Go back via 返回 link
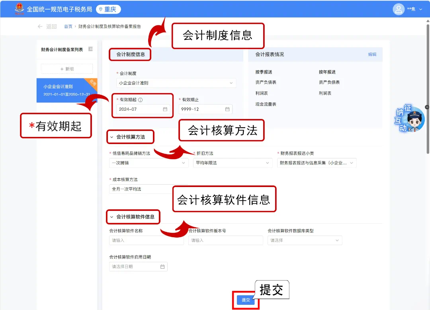430x310 pixels. 51,26
